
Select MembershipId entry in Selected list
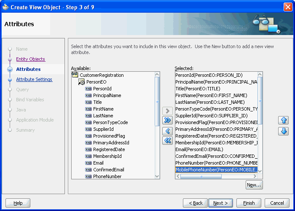(216, 143)
